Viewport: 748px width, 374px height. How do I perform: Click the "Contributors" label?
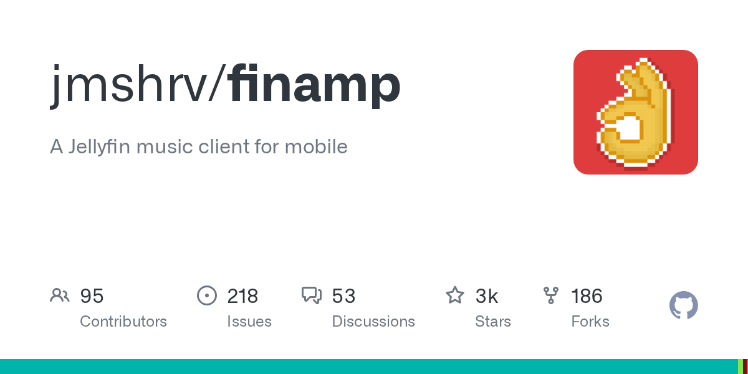(123, 322)
